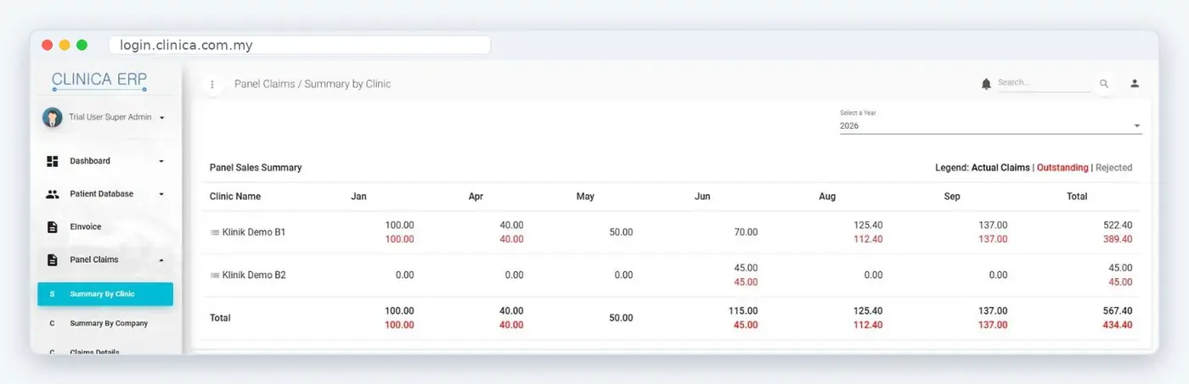Click the Total column header
Viewport: 1189px width, 384px height.
point(1077,197)
